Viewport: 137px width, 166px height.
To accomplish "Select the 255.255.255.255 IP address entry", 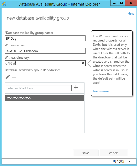I will [x=45, y=98].
